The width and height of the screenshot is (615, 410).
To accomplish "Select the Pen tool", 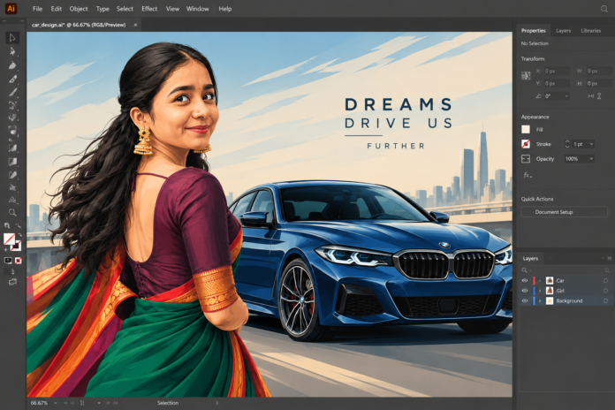I will (x=12, y=65).
